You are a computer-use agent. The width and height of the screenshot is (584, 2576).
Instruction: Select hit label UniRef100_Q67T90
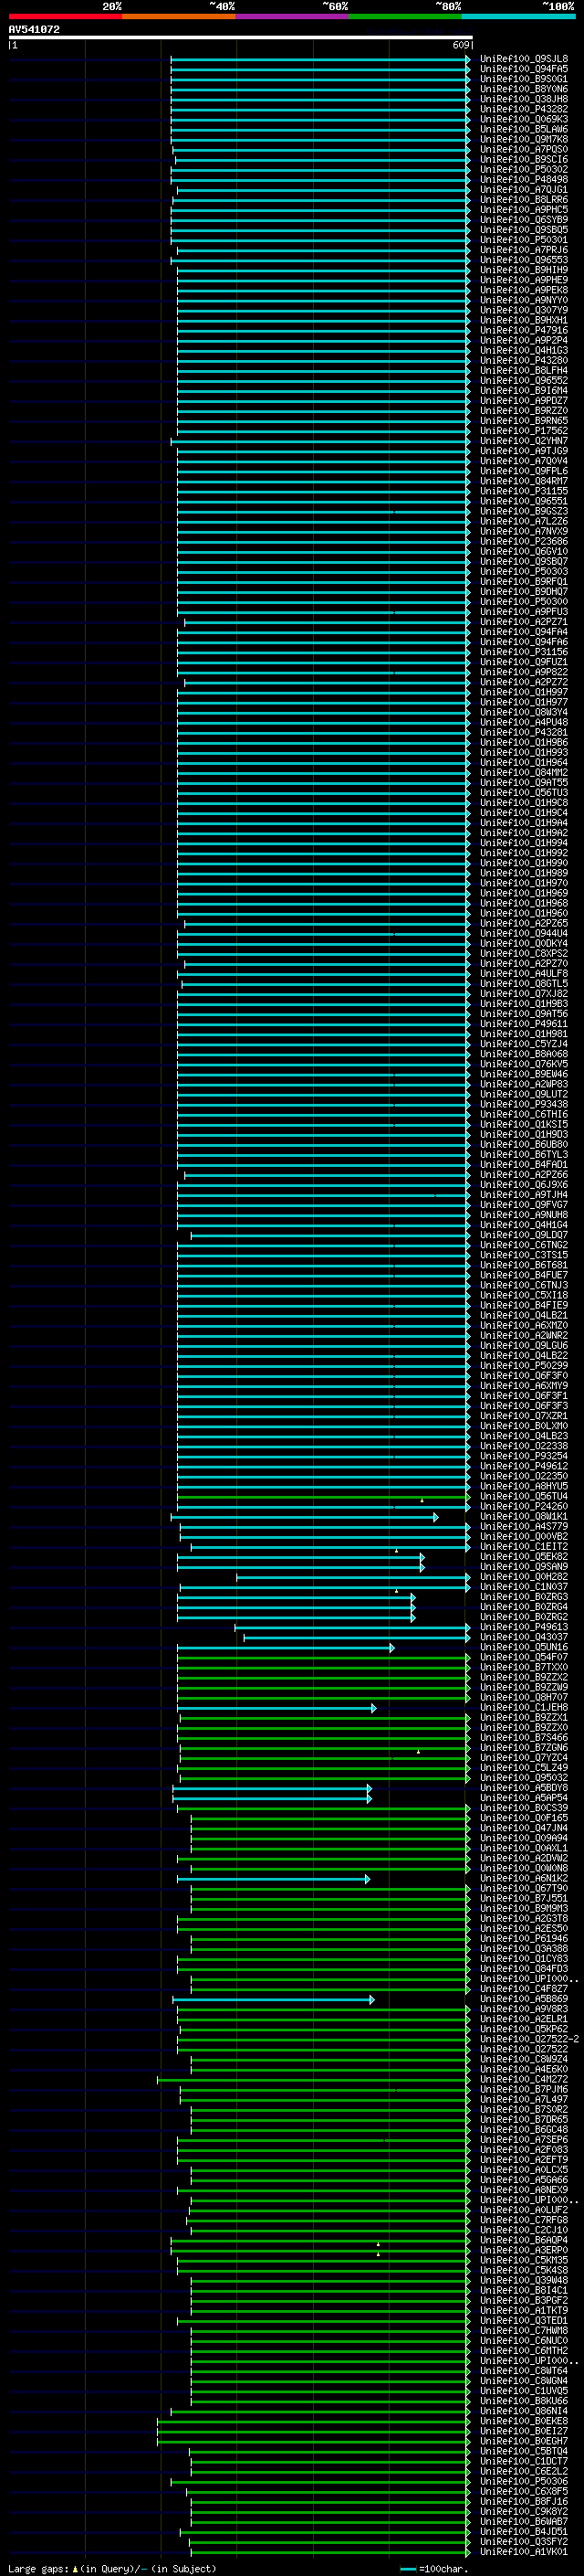[x=523, y=1889]
